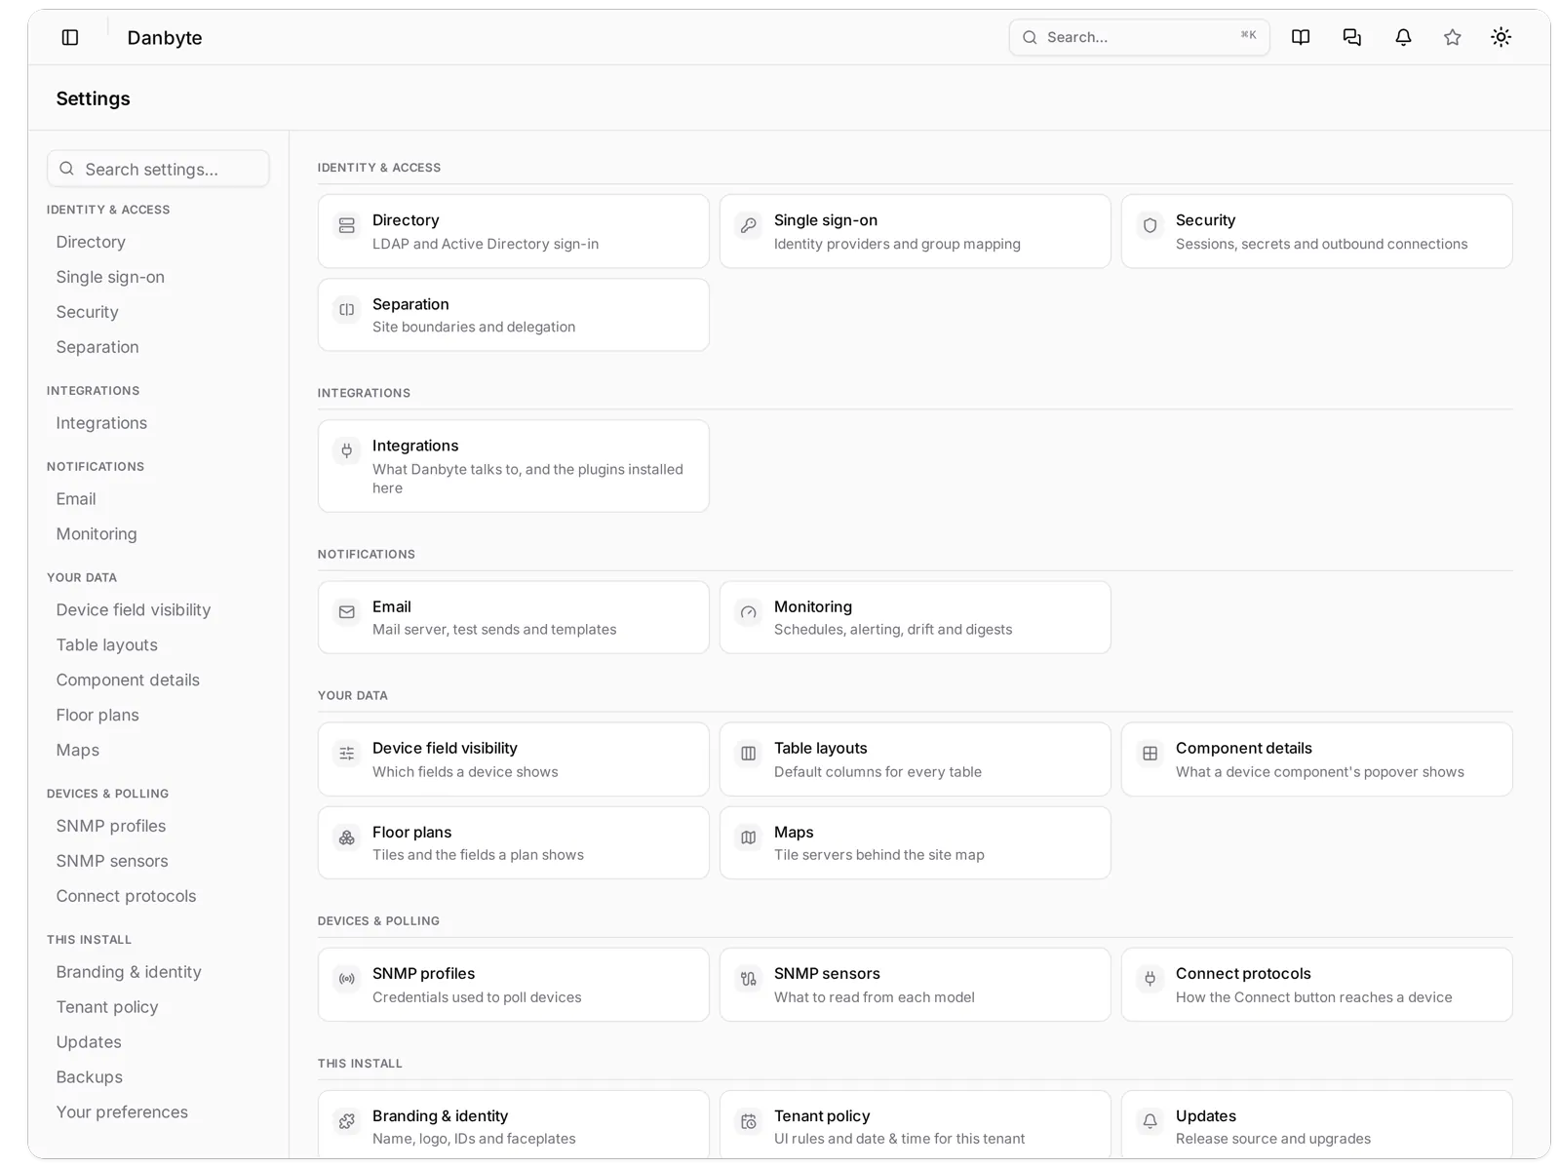Viewport: 1560px width, 1168px height.
Task: Open the Connect protocols card title
Action: (x=1243, y=973)
